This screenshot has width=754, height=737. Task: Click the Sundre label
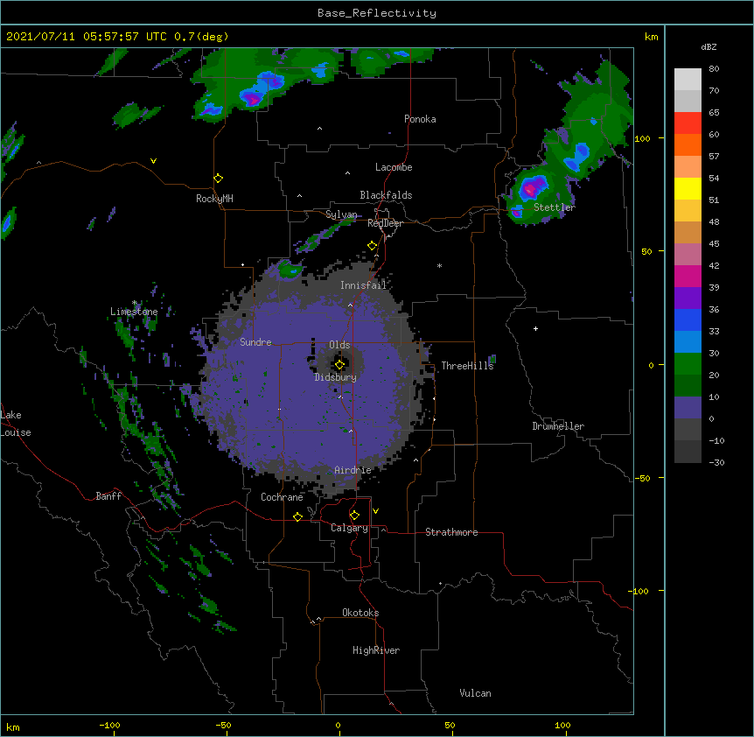(x=255, y=342)
